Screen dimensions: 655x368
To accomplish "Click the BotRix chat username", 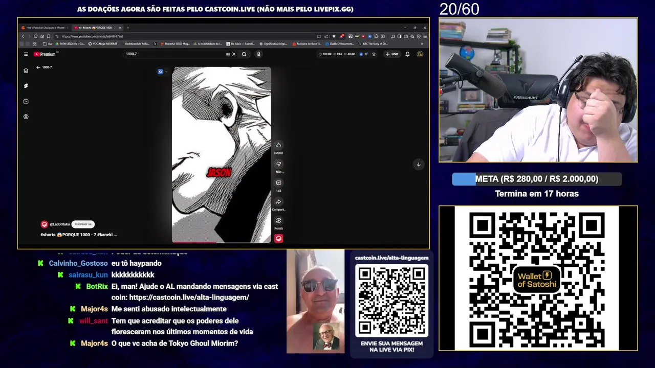I will click(97, 286).
